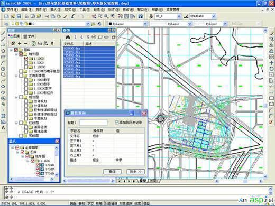Collapse the 规划图 tree node
This screenshot has height=206, width=275.
(16, 97)
